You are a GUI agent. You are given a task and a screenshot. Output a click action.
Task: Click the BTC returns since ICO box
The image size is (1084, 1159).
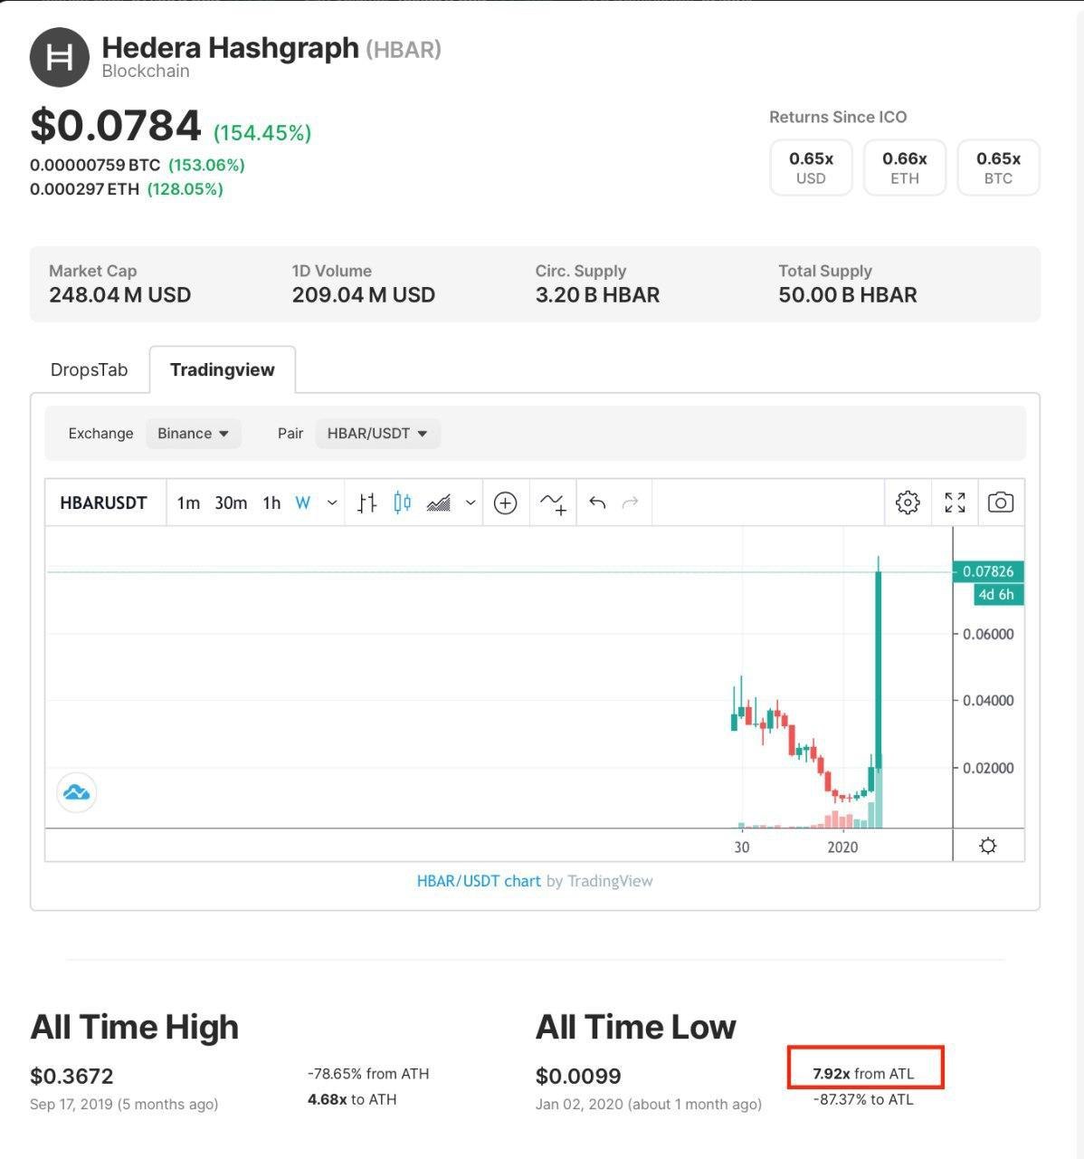[998, 168]
